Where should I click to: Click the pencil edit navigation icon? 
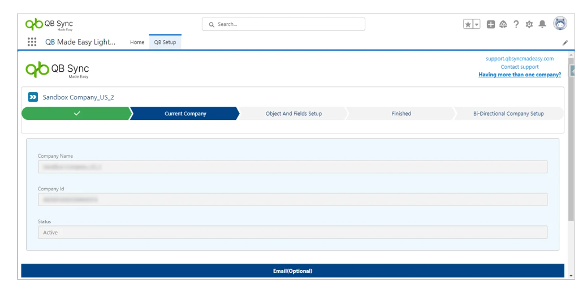coord(565,42)
